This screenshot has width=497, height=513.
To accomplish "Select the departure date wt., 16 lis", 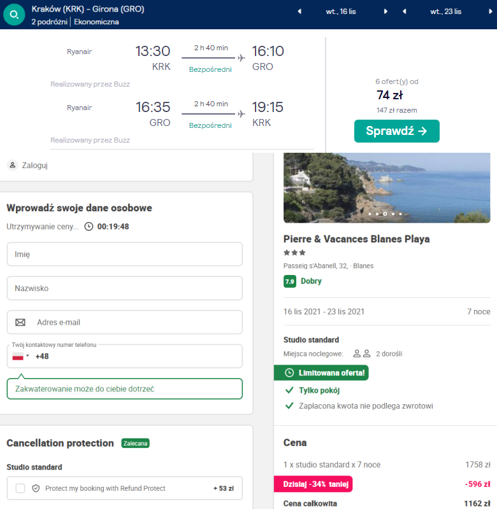I will pyautogui.click(x=342, y=11).
